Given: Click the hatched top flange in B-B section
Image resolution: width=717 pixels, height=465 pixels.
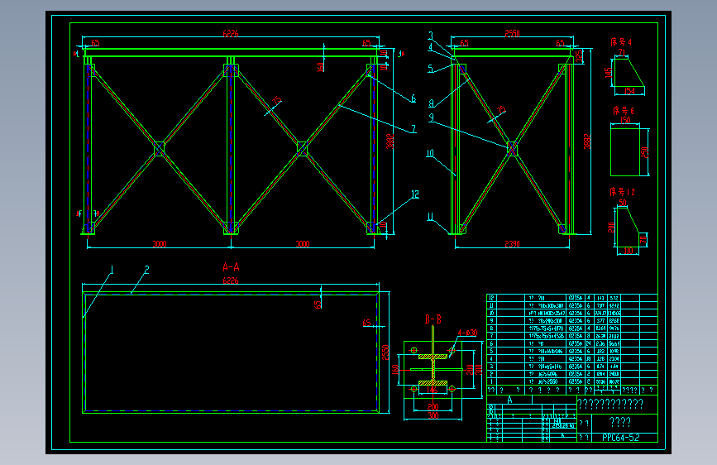Looking at the screenshot, I should 433,357.
